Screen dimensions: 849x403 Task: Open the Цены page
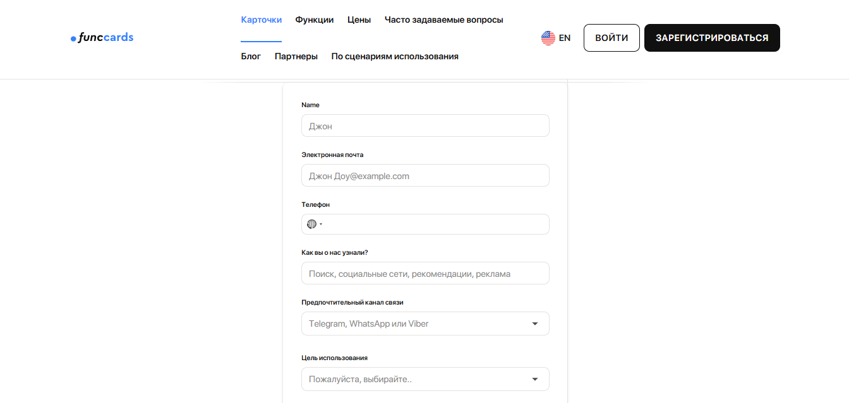point(359,20)
